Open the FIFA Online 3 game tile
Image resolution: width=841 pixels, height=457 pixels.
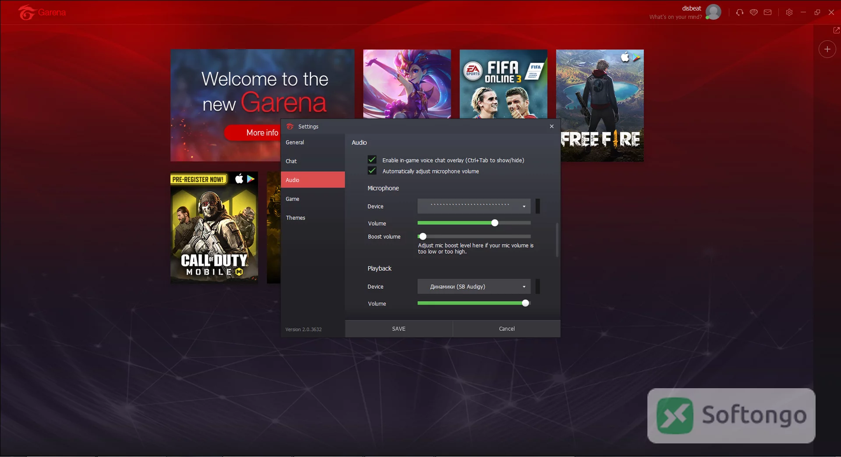pos(503,84)
